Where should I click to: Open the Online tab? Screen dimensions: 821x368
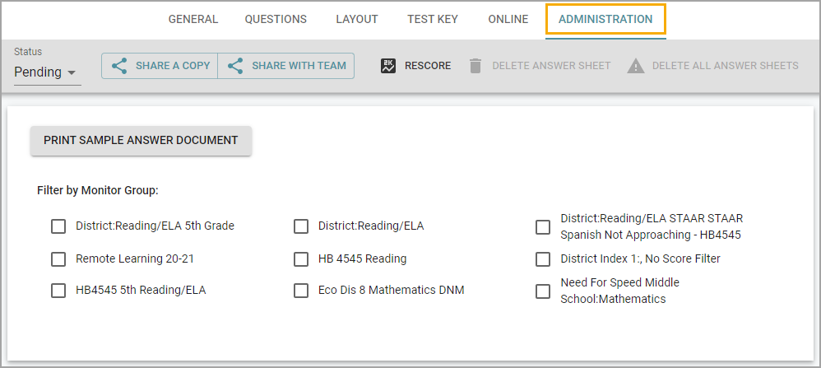pyautogui.click(x=508, y=20)
